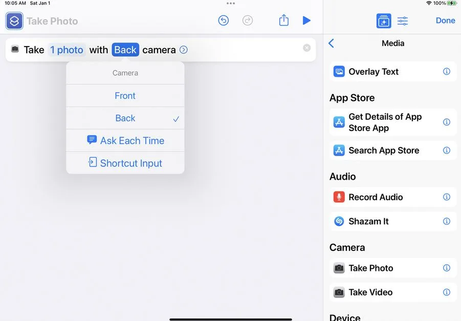The image size is (461, 321).
Task: Open the share sheet icon
Action: click(284, 20)
